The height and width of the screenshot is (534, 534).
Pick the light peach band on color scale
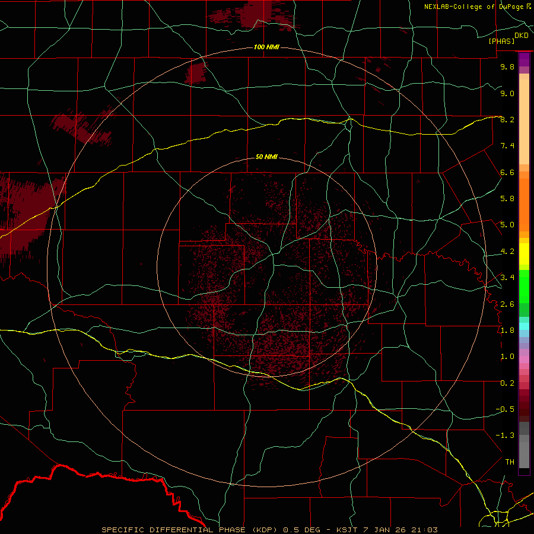click(524, 122)
